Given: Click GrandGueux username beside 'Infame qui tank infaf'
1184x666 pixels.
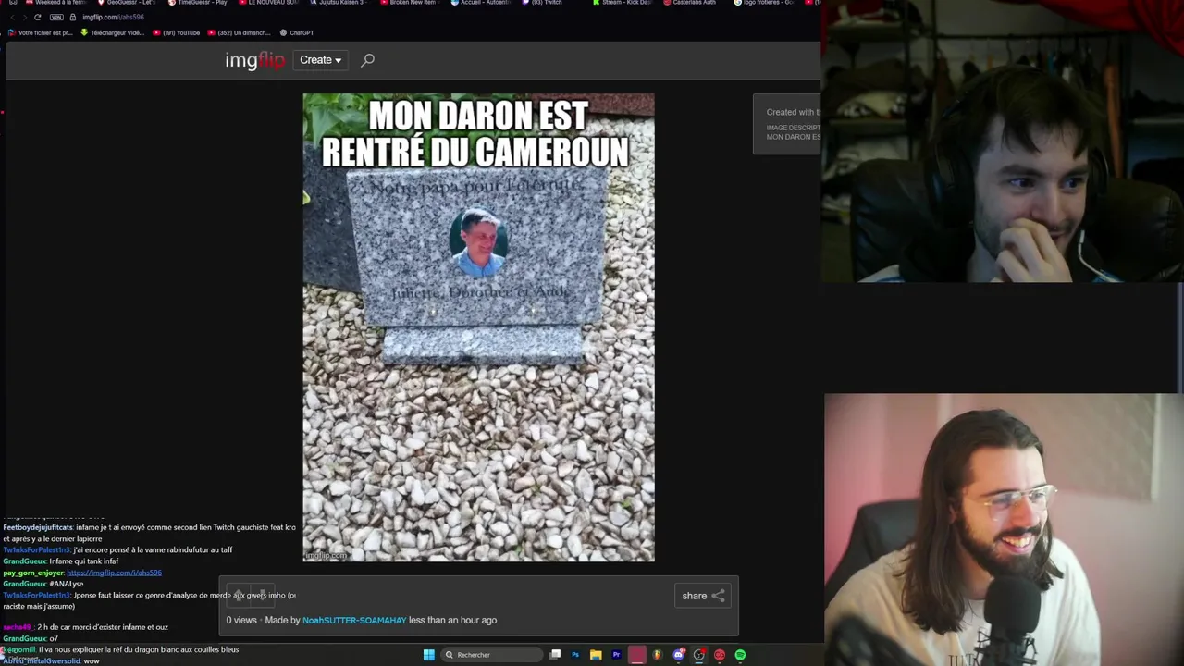Looking at the screenshot, I should [x=24, y=561].
